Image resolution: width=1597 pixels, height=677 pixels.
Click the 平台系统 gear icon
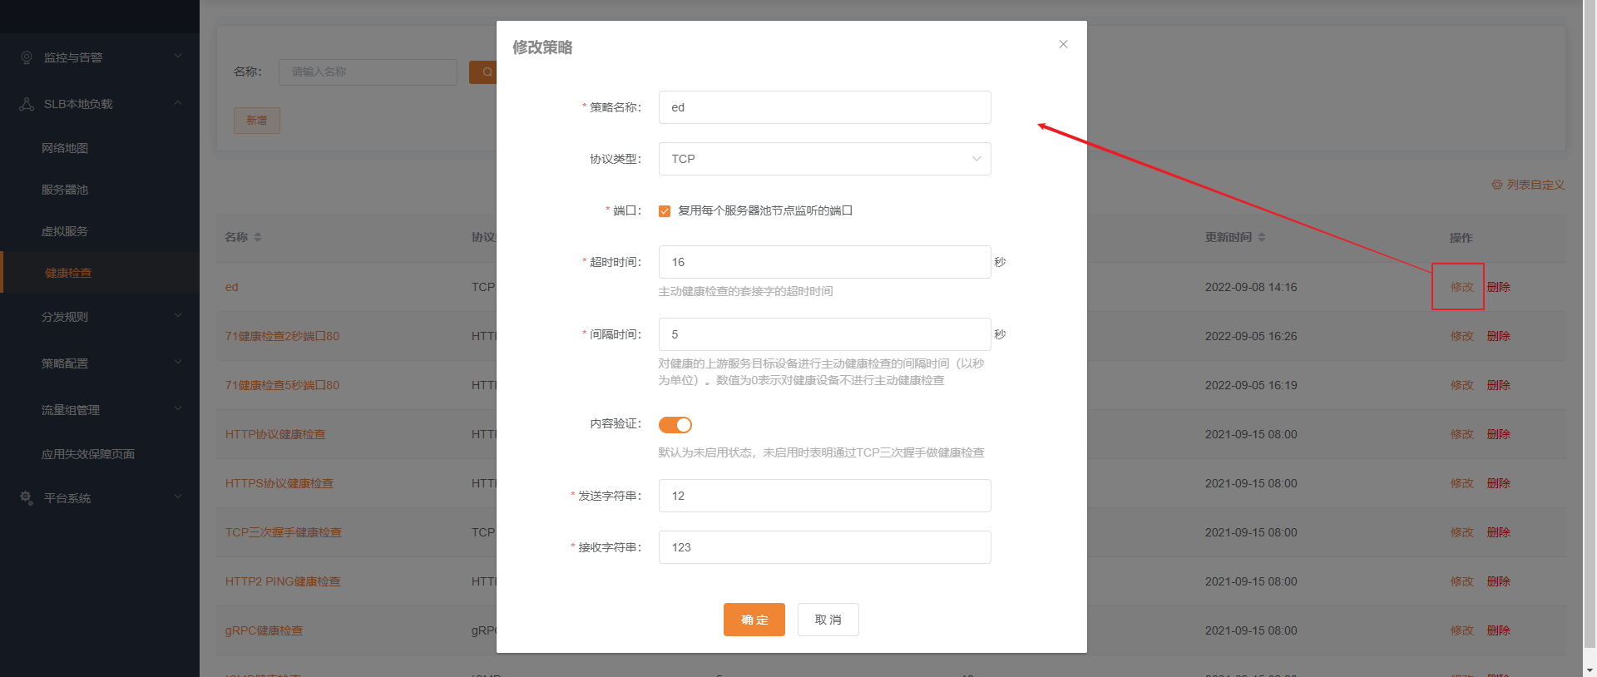click(x=27, y=497)
